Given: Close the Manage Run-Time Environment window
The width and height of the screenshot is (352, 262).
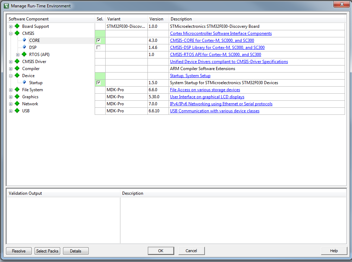Looking at the screenshot, I should [341, 4].
